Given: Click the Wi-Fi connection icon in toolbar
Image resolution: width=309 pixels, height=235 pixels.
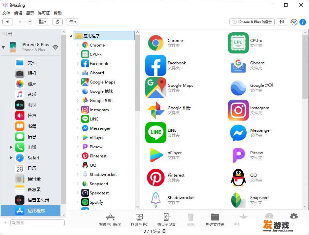Looking at the screenshot, I should (x=293, y=22).
